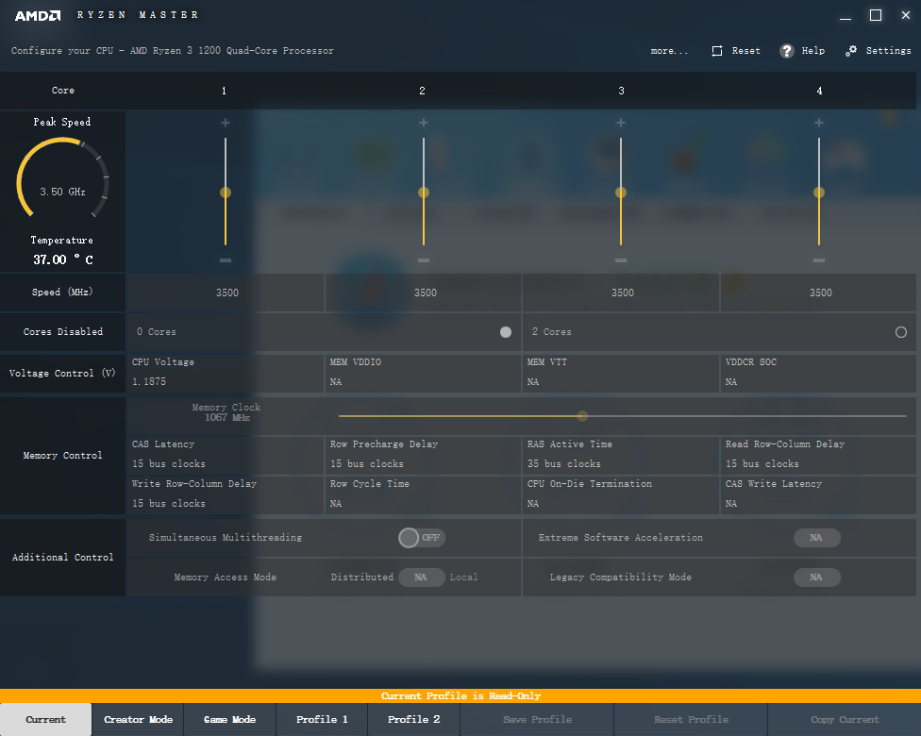Open the Profile 2 tab
Viewport: 921px width, 736px height.
click(x=413, y=720)
